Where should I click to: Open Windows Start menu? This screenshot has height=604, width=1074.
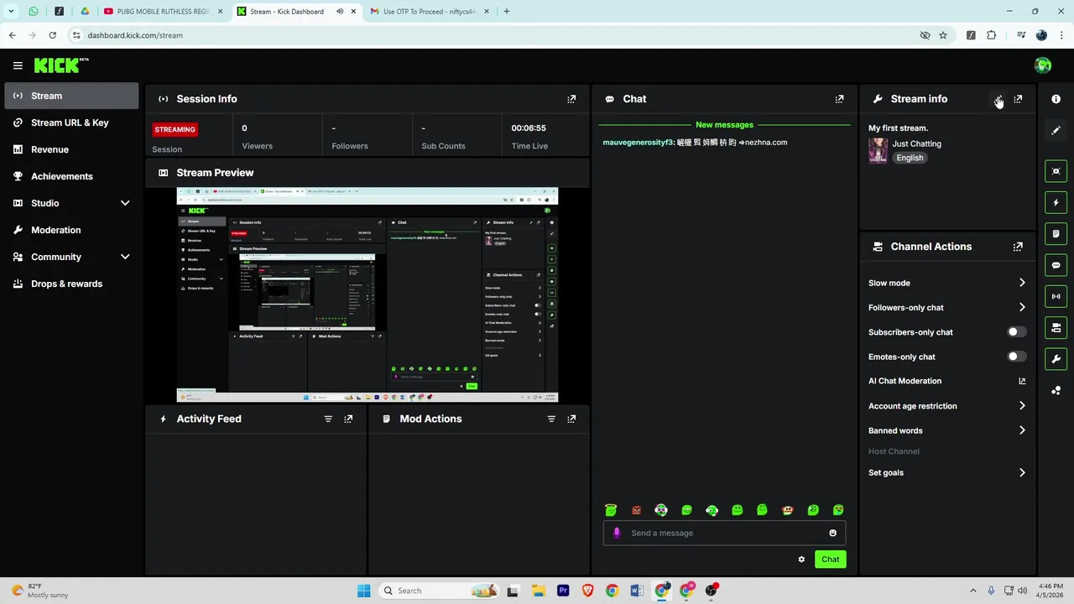[x=363, y=591]
